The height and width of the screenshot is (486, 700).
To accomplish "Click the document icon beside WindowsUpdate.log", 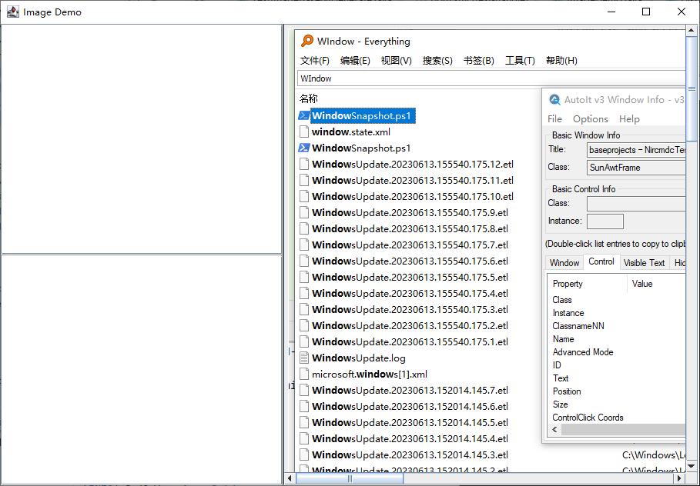I will pos(304,358).
